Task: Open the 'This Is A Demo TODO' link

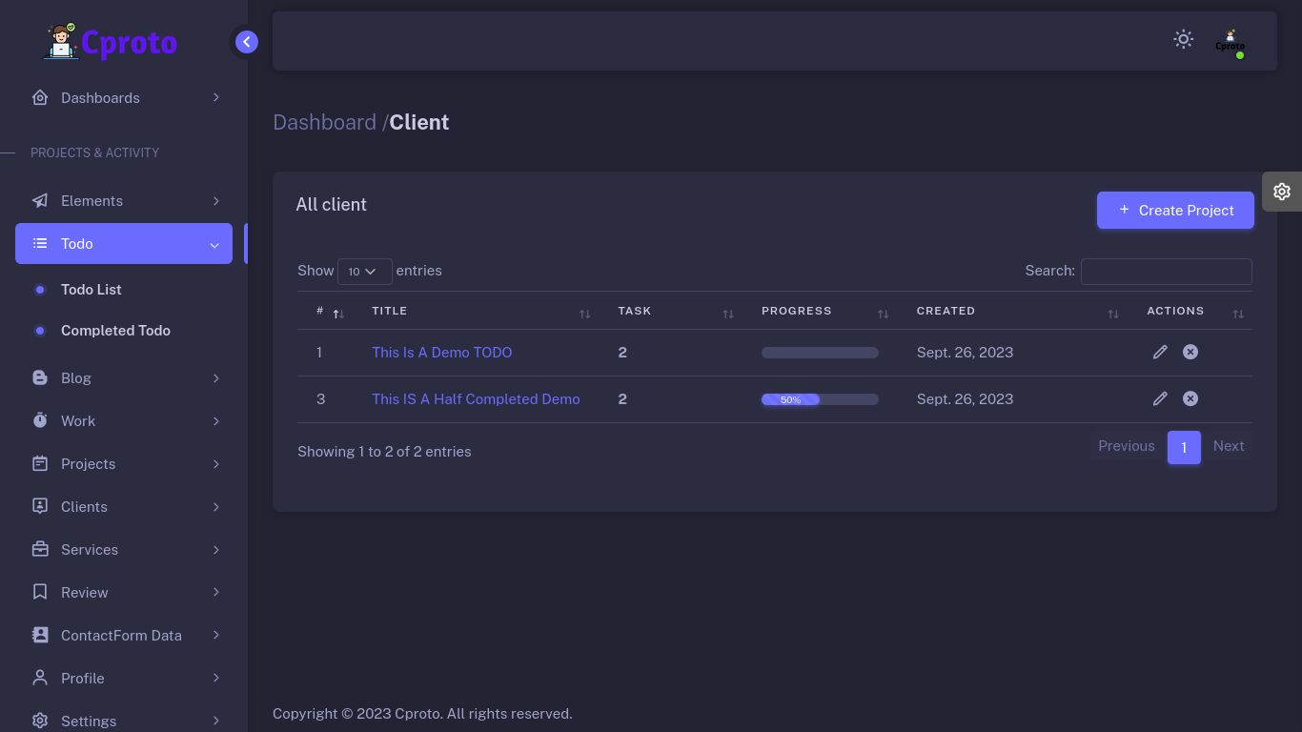Action: pyautogui.click(x=441, y=353)
